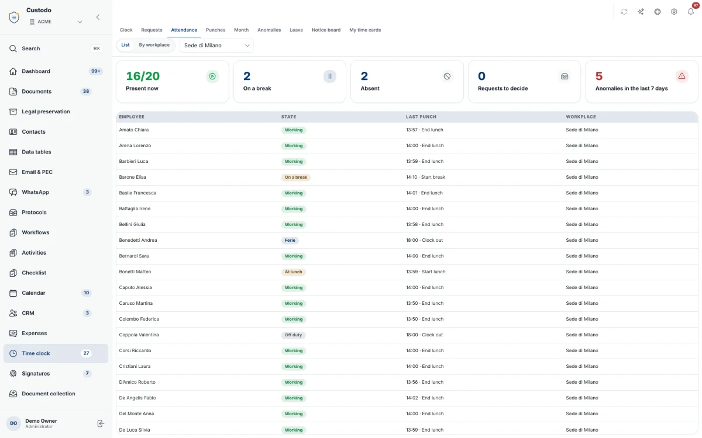Switch to By workplace view

click(154, 45)
